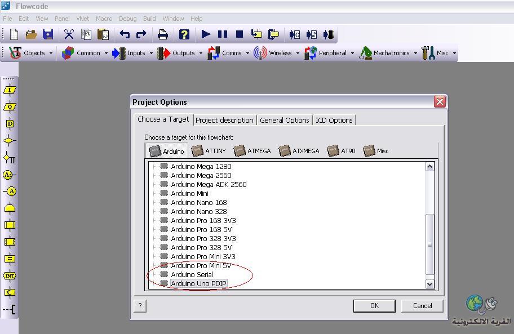Undo the last action
The image size is (514, 334).
(x=124, y=34)
